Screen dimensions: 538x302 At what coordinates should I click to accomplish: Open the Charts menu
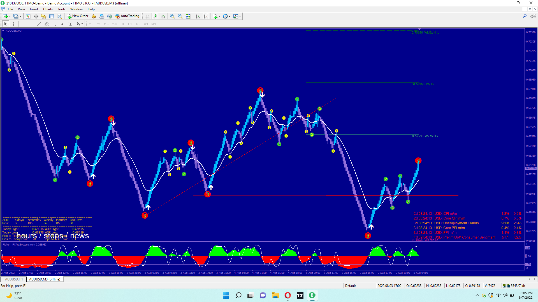(48, 9)
